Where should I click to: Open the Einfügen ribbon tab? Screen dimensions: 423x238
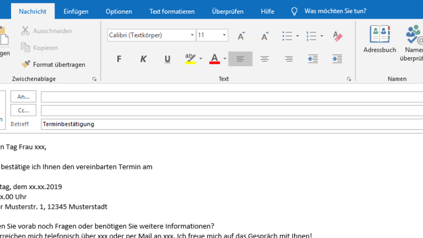[76, 12]
